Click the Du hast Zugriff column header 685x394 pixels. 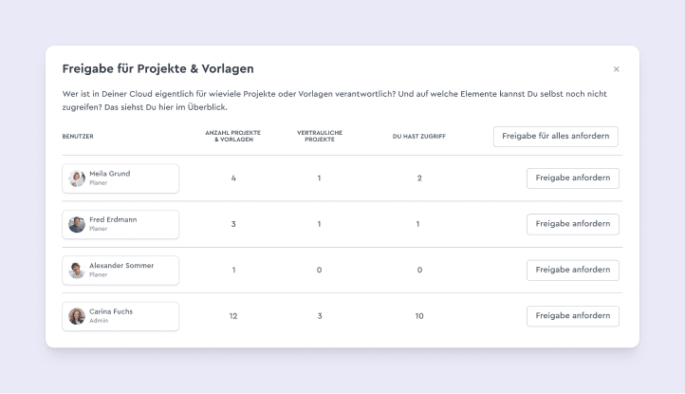tap(419, 137)
